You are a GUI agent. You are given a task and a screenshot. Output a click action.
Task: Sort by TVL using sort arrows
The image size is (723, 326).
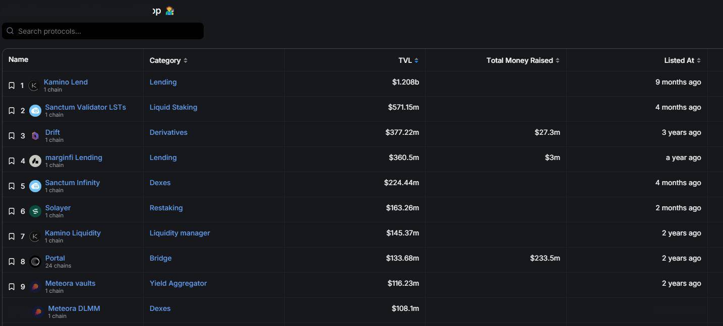click(416, 60)
